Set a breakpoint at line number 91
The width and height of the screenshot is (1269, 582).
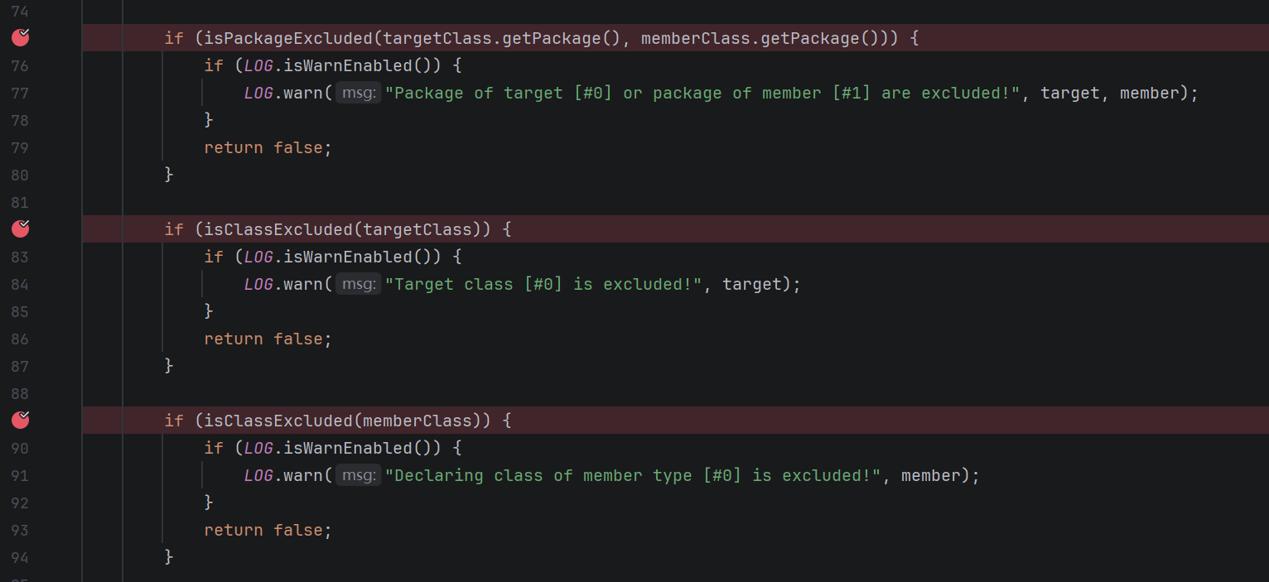pos(20,475)
